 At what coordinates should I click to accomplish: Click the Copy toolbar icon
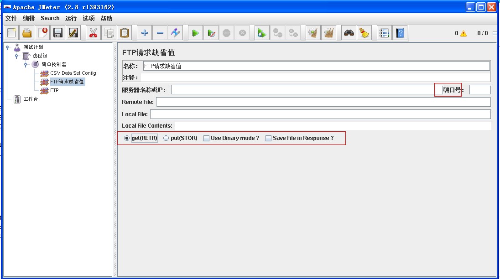pyautogui.click(x=109, y=33)
